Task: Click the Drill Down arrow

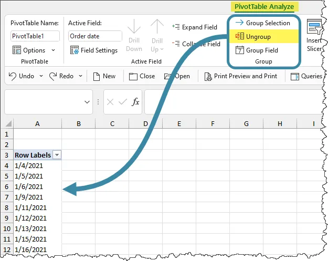Action: [x=134, y=27]
